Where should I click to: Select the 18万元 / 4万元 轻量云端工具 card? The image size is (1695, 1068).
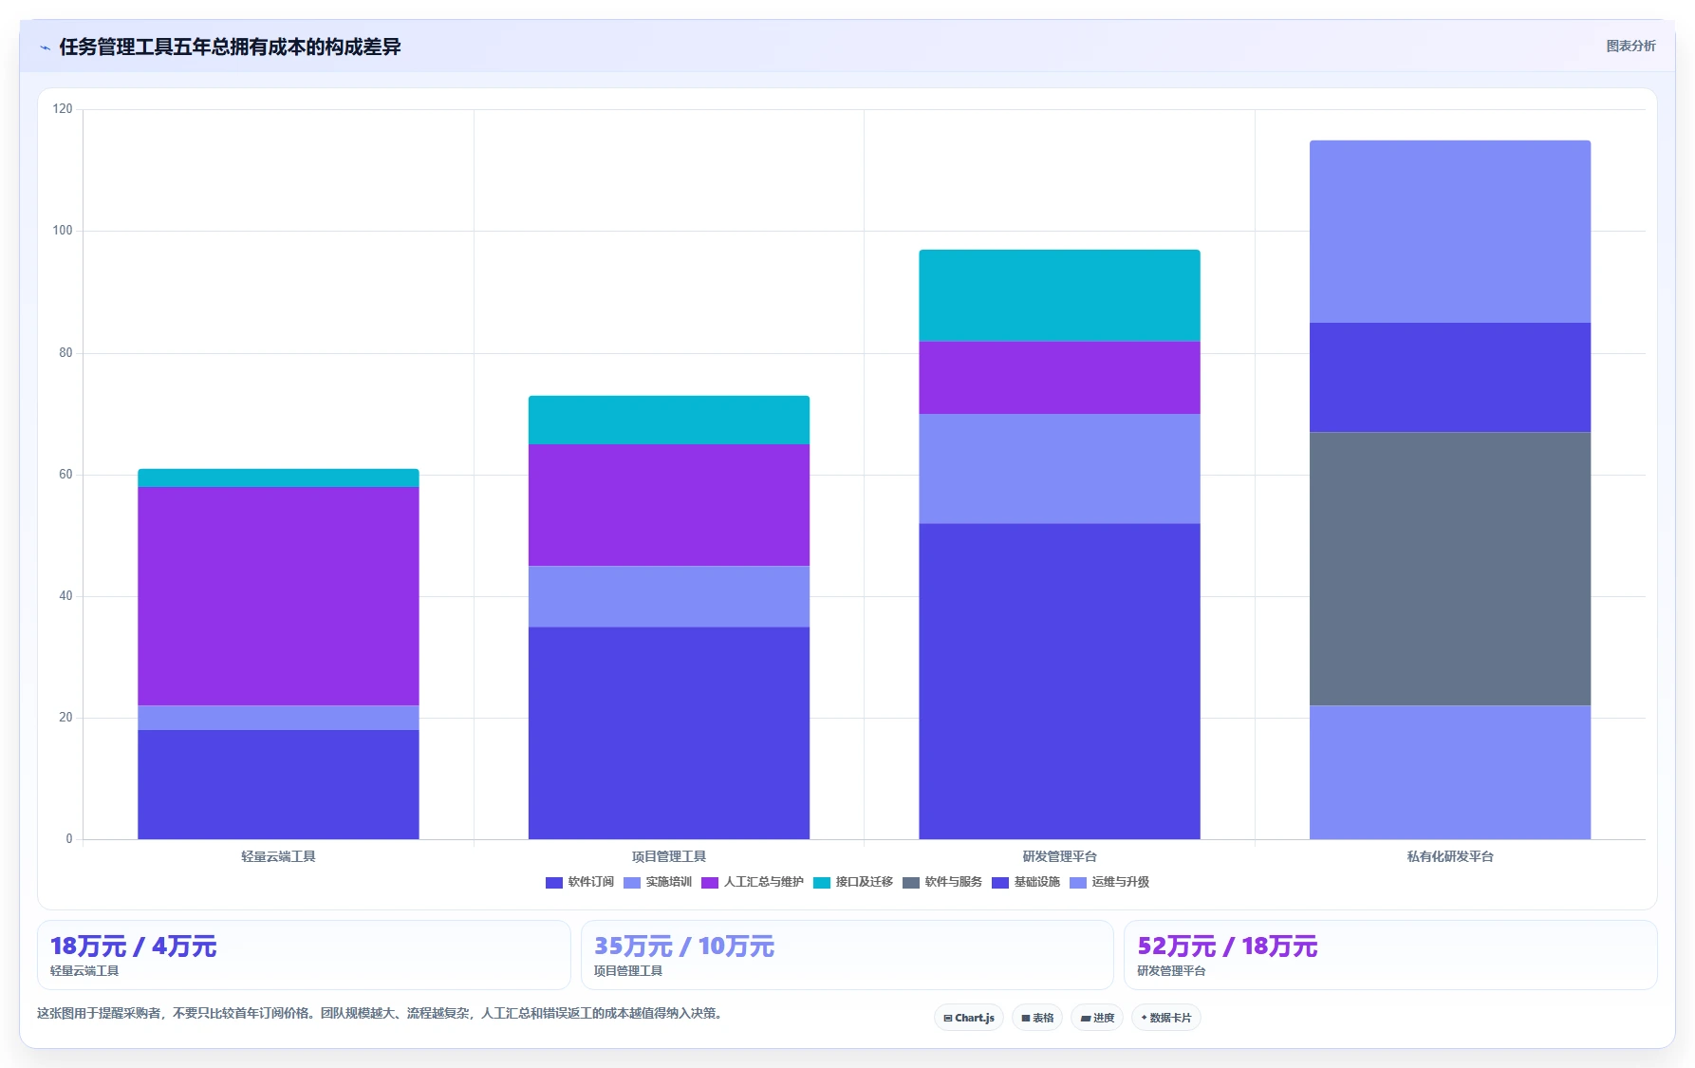pyautogui.click(x=304, y=955)
